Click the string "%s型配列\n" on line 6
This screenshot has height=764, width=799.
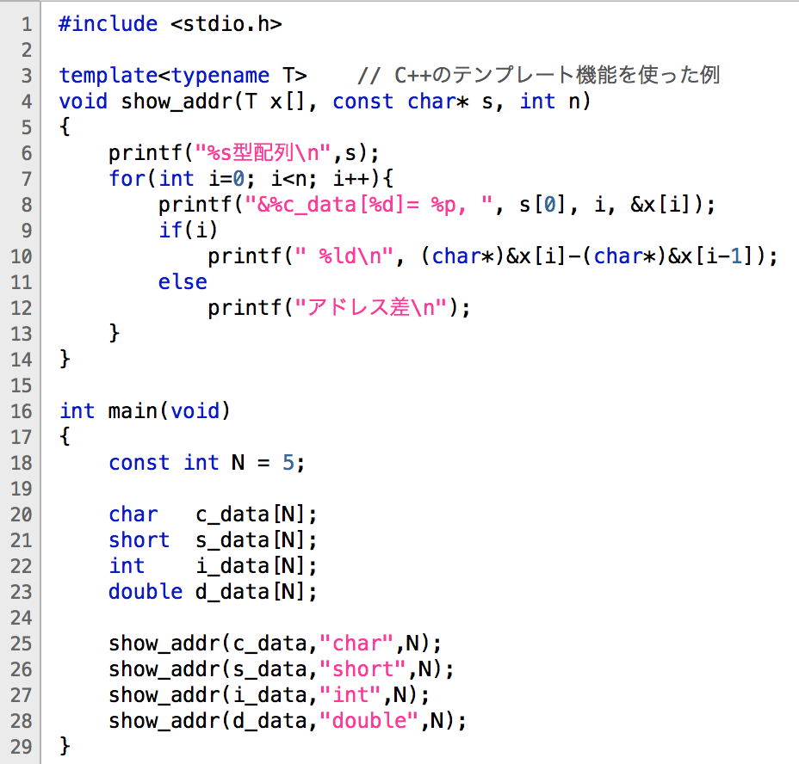pyautogui.click(x=263, y=153)
